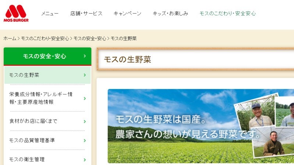Click breadcrumb text モスの生野菜

(124, 38)
